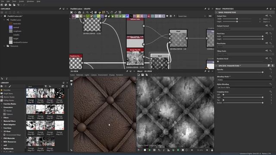Open the Environment menu in 3D View
The width and height of the screenshot is (276, 155).
pyautogui.click(x=103, y=75)
